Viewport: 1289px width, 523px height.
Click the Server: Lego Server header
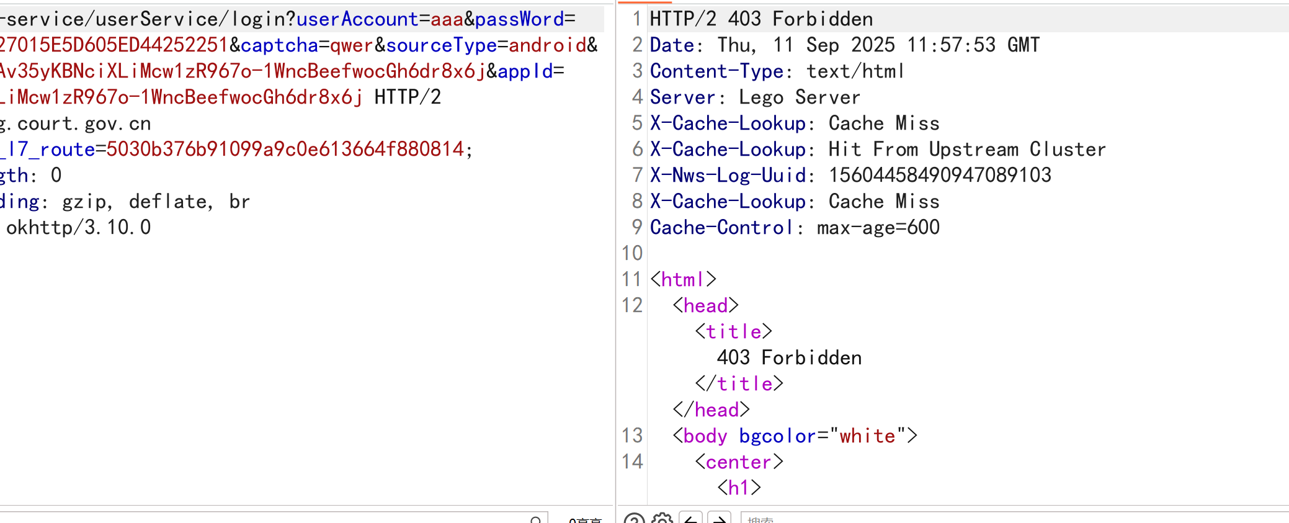click(755, 97)
